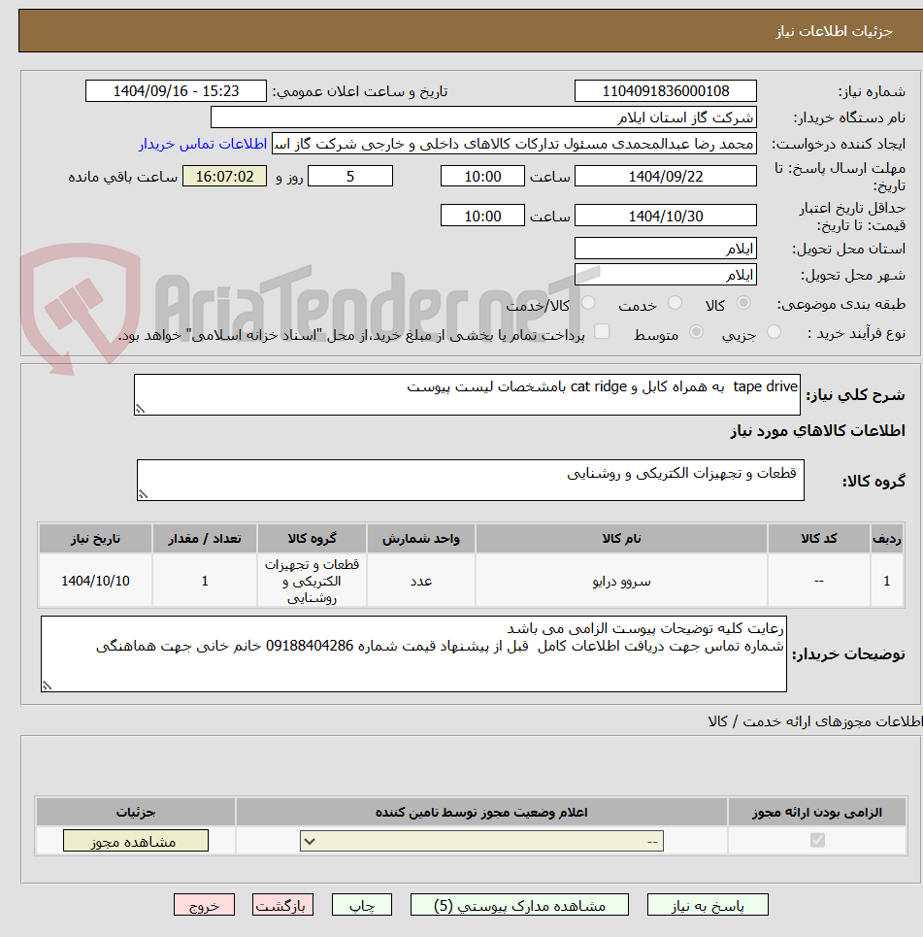The height and width of the screenshot is (937, 923).
Task: Click the highlighted remaining time counter 16:07:02
Action: click(224, 176)
